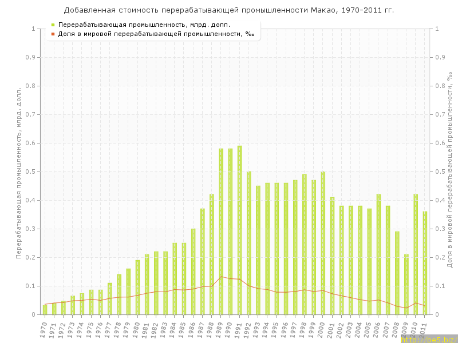Click the 1995 label on the x-axis
458x343 pixels.
pos(275,329)
